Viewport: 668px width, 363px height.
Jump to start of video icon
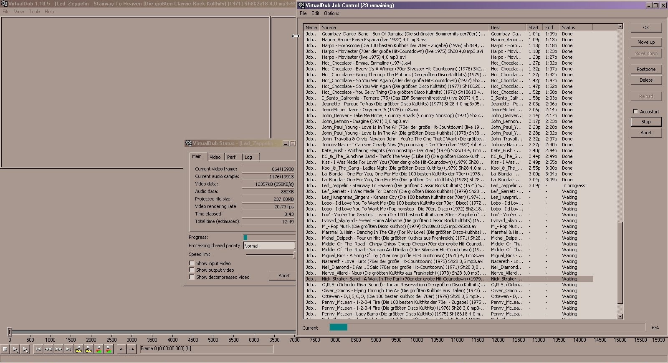point(38,349)
